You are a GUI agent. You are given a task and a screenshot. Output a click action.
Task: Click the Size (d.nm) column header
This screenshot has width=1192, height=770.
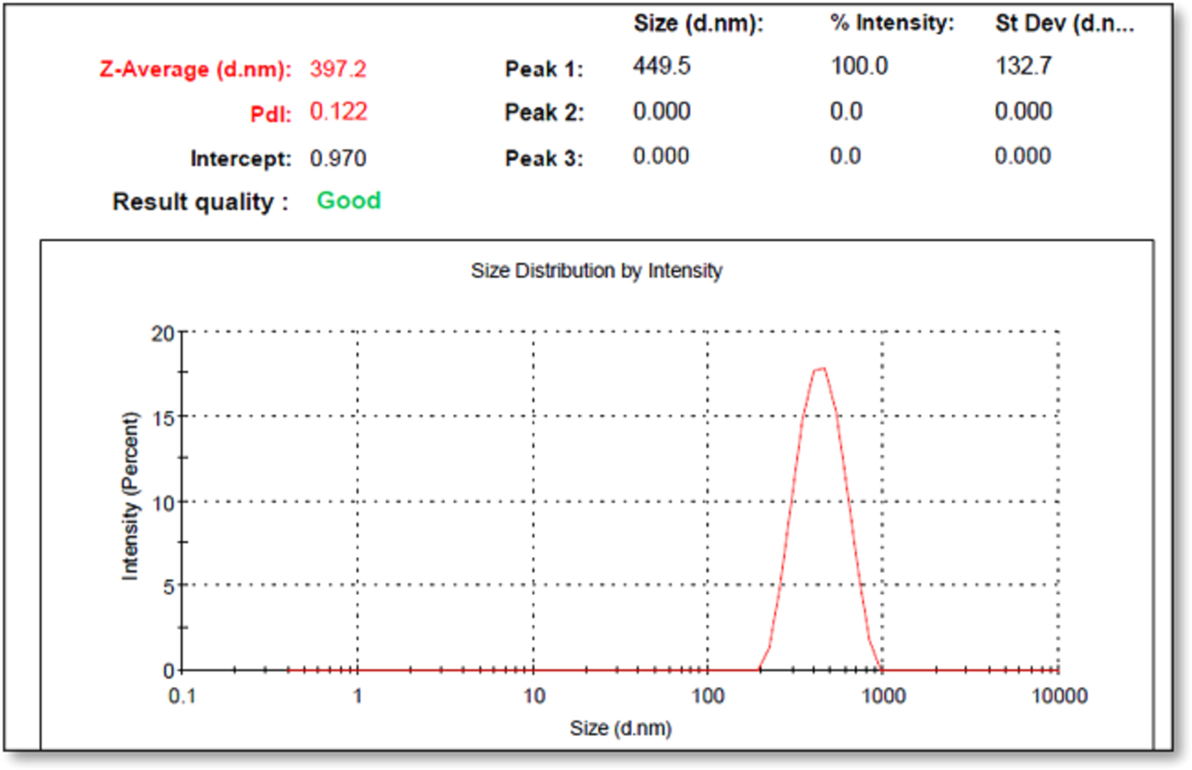pyautogui.click(x=698, y=24)
